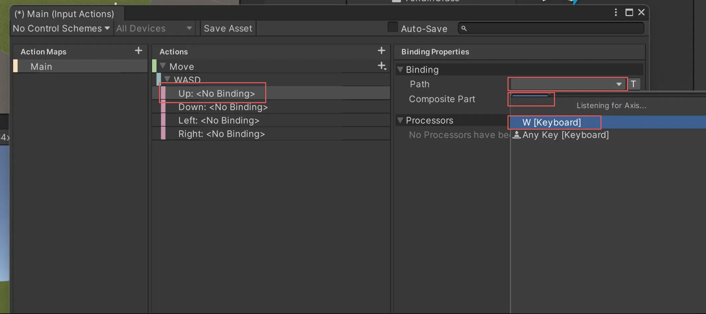This screenshot has height=314, width=706.
Task: Enable the Auto-Save checkbox
Action: (x=392, y=28)
